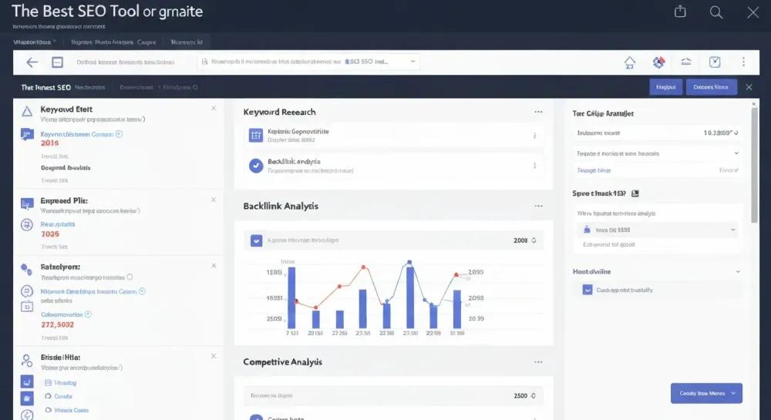The width and height of the screenshot is (771, 420).
Task: Click the right panel vertical scrollbar thumb
Action: tap(754, 165)
